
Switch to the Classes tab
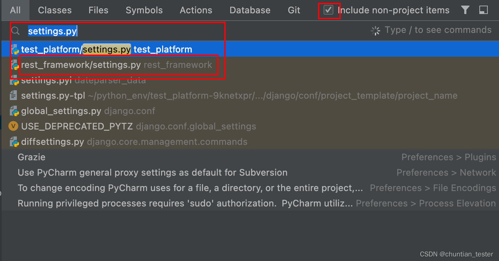(x=54, y=10)
